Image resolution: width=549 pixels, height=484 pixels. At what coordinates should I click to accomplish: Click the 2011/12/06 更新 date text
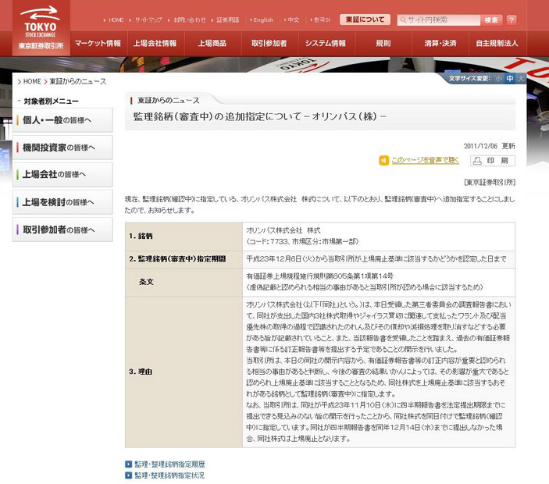click(489, 146)
